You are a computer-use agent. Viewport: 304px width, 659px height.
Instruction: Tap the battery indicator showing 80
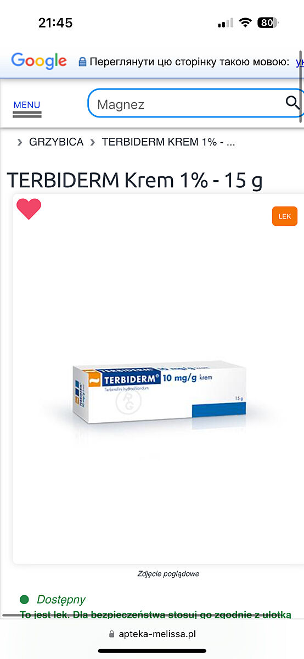[268, 23]
